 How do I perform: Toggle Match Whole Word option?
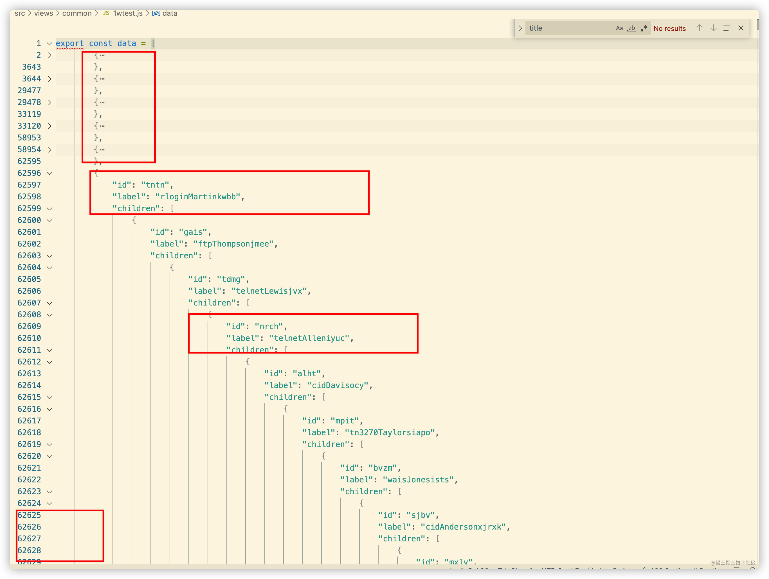click(x=632, y=28)
